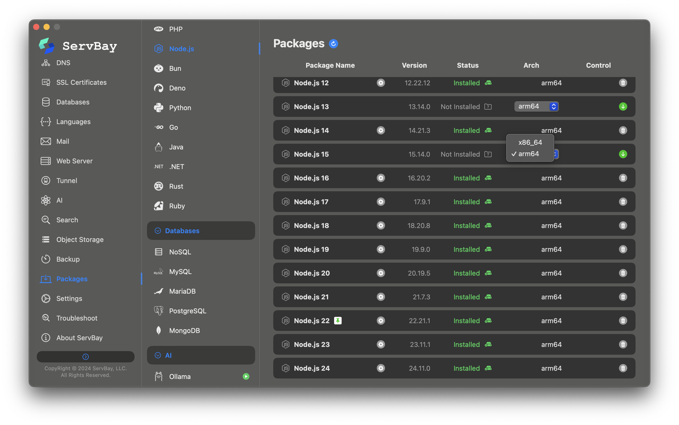Collapse sidebar using bottom chevron button
Image resolution: width=679 pixels, height=425 pixels.
tap(85, 357)
